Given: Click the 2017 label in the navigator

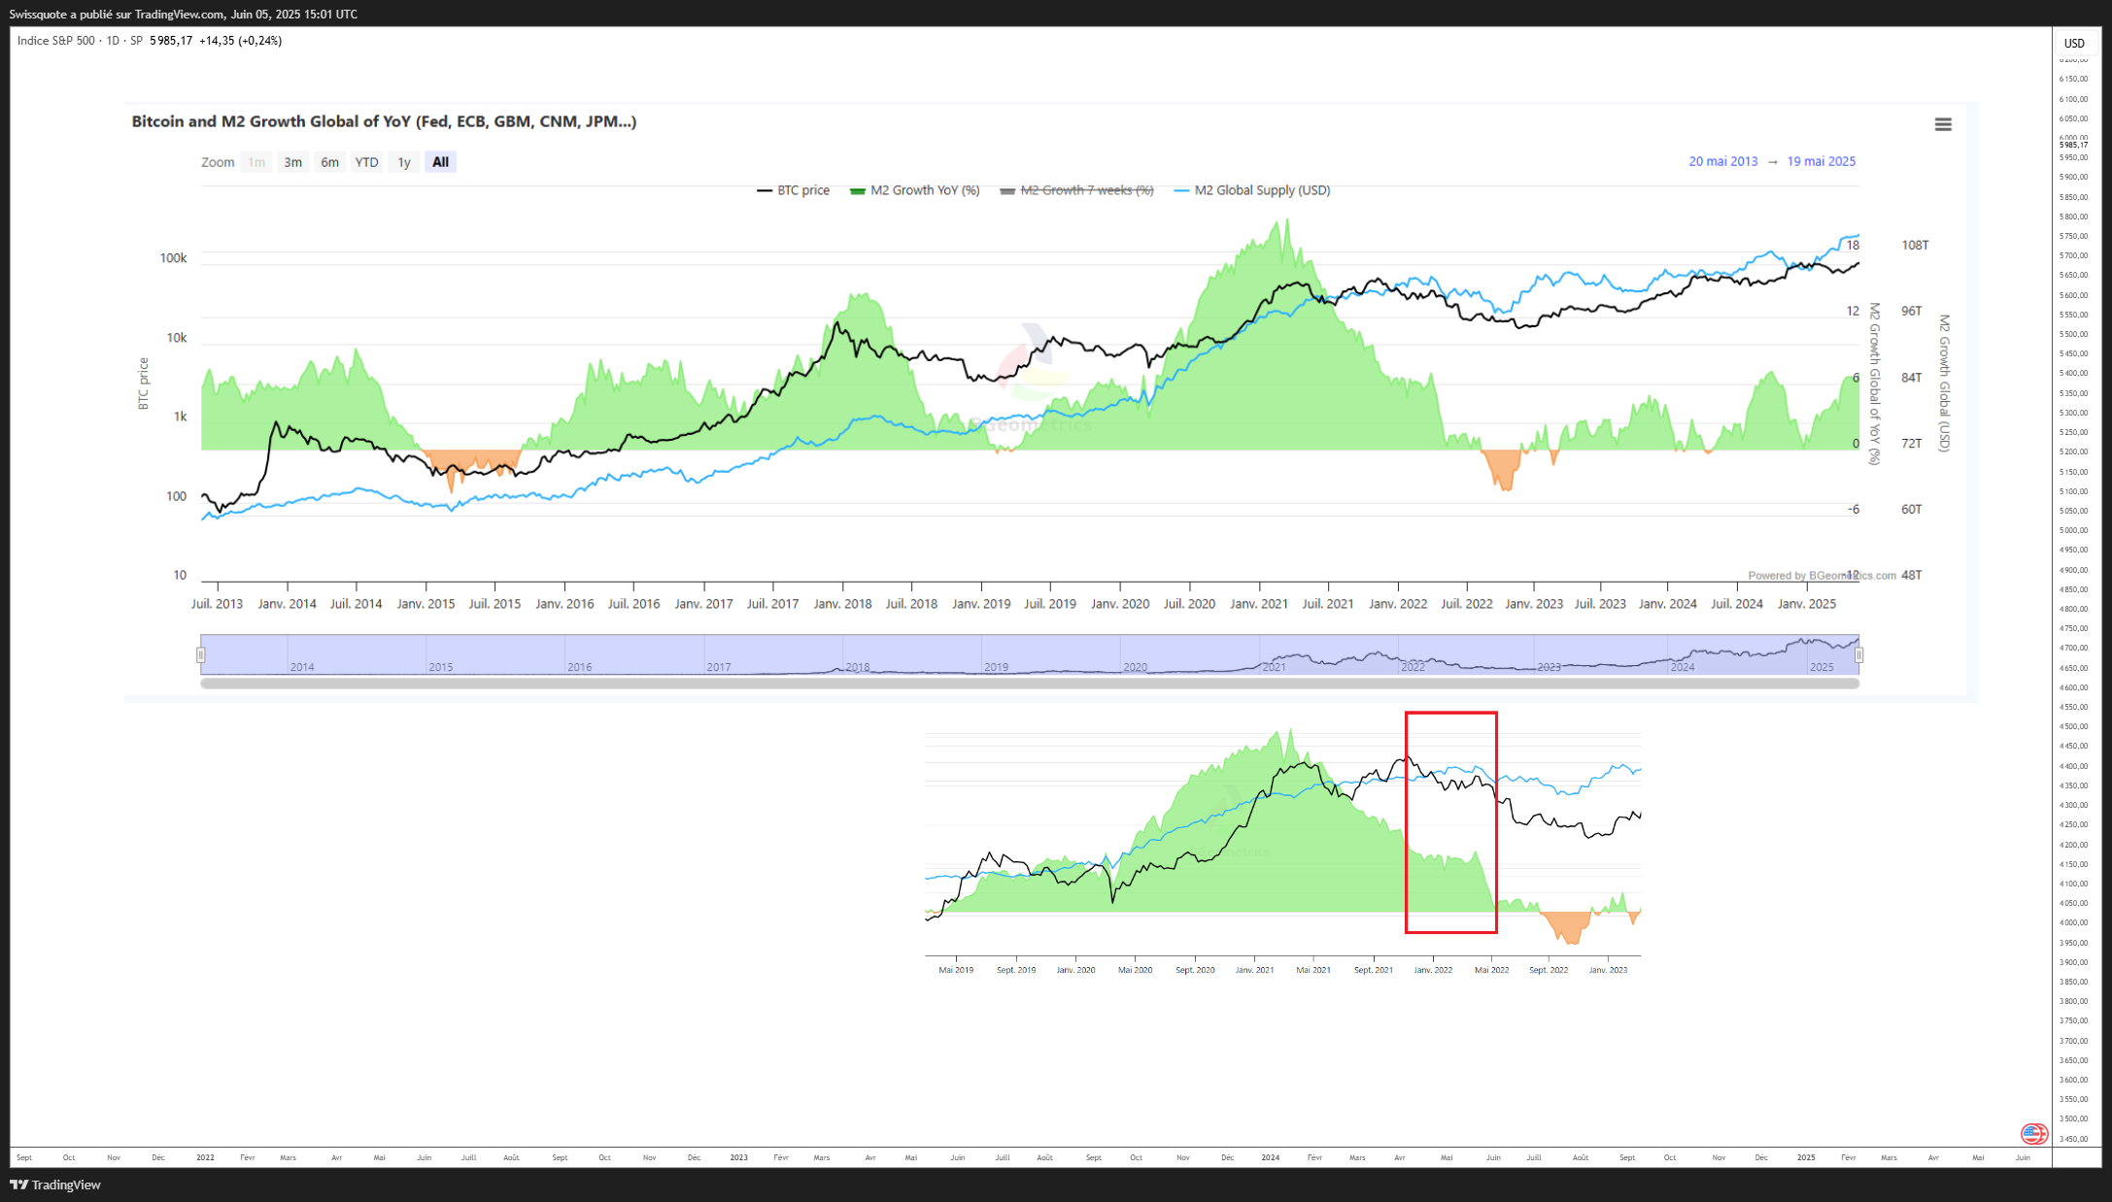Looking at the screenshot, I should 719,667.
